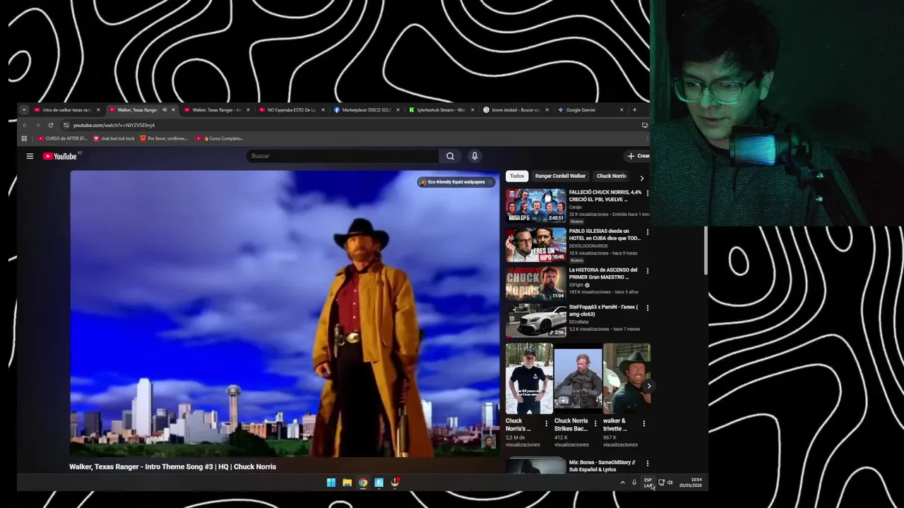
Task: Open the 'walker & trivette' short
Action: (x=626, y=378)
